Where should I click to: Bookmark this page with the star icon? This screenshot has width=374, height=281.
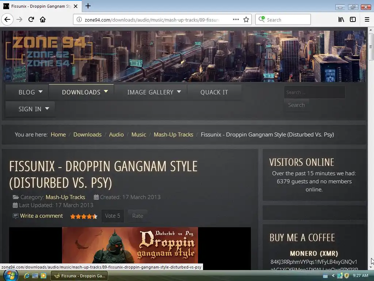[x=246, y=20]
